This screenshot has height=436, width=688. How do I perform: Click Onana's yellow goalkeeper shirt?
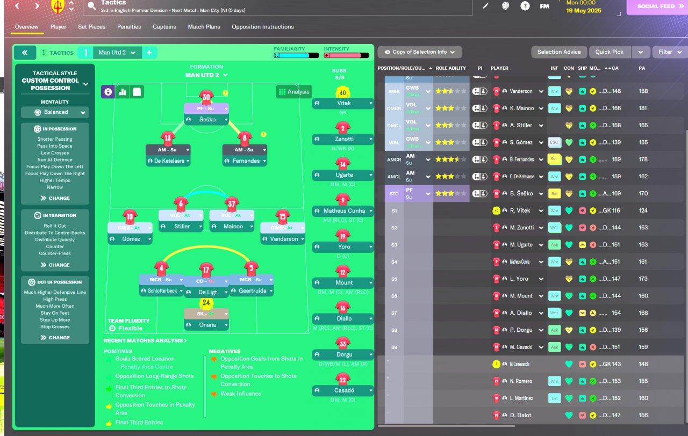[206, 303]
